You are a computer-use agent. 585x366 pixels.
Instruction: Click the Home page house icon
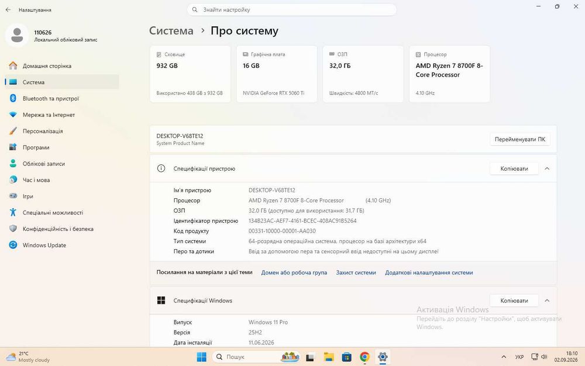(13, 65)
